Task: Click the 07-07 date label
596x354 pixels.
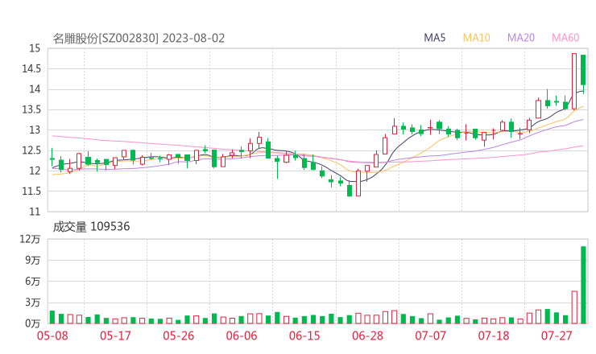Action: (430, 335)
